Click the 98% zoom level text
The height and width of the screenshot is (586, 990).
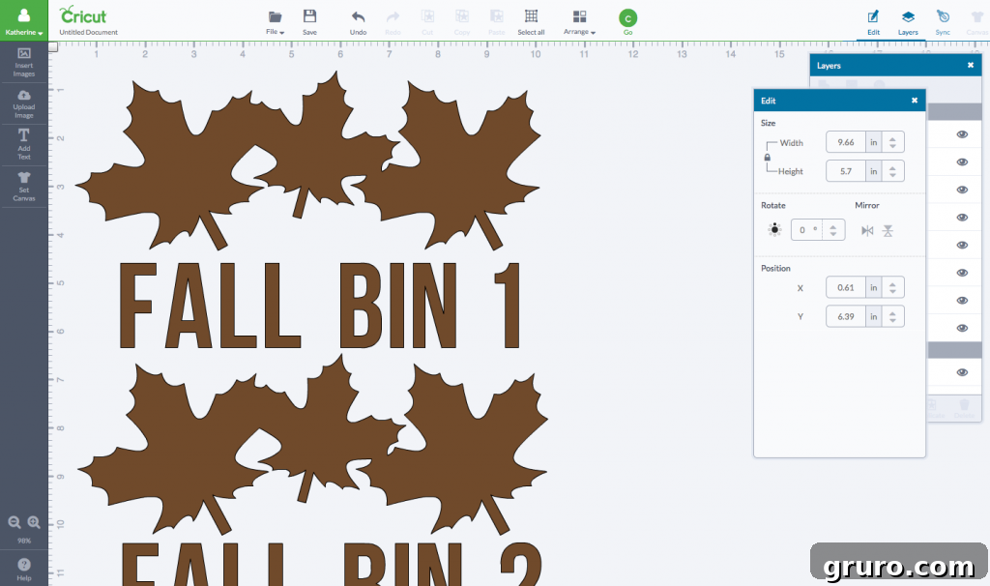click(x=24, y=541)
